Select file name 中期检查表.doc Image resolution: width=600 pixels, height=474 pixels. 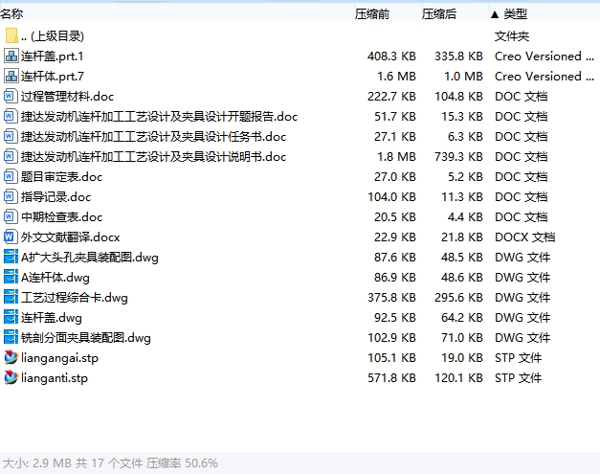coord(61,217)
